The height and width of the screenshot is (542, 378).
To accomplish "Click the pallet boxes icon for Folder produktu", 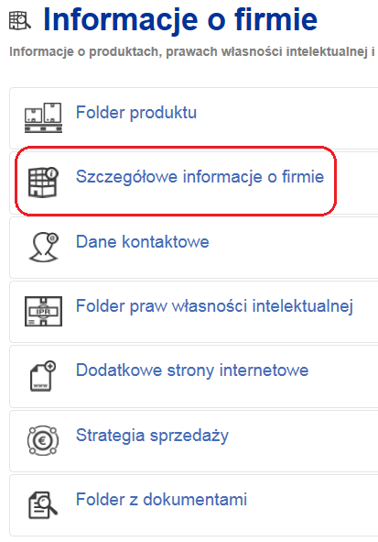I will click(43, 117).
